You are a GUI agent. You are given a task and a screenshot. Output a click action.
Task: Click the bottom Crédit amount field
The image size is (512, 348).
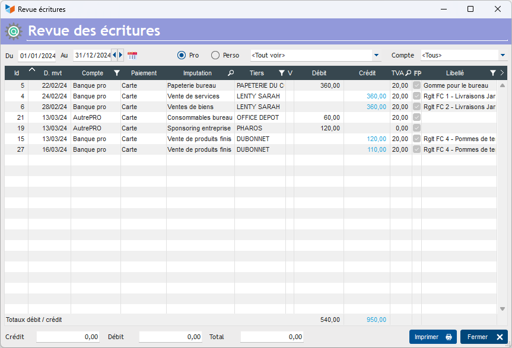[68, 337]
